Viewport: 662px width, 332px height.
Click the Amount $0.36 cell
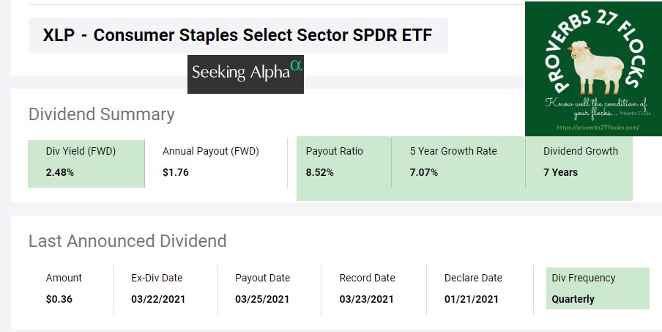64,288
